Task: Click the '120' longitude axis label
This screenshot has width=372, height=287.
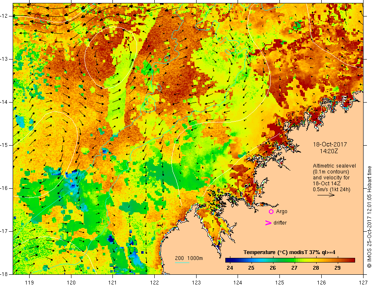Action: click(71, 282)
